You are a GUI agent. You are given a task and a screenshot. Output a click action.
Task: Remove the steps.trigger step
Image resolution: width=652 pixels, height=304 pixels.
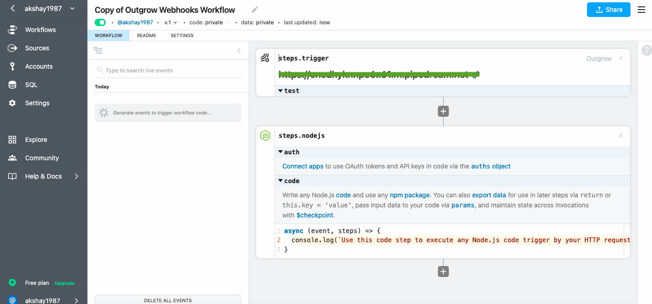[x=621, y=58]
